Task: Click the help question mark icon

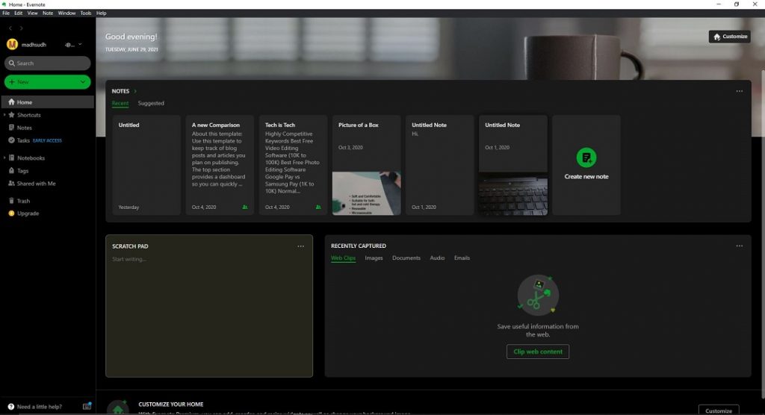Action: tap(11, 406)
